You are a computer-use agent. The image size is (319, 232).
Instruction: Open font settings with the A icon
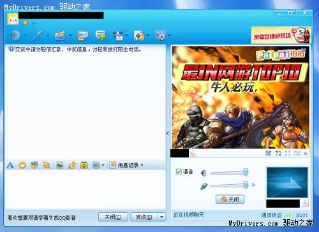click(10, 165)
